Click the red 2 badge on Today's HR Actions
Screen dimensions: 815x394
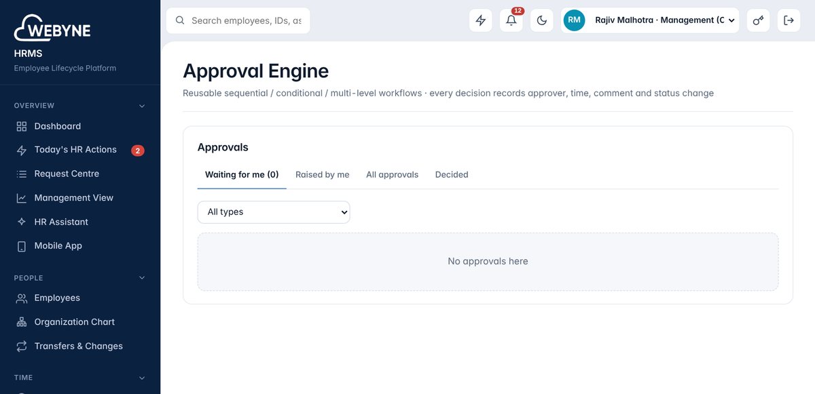click(138, 151)
